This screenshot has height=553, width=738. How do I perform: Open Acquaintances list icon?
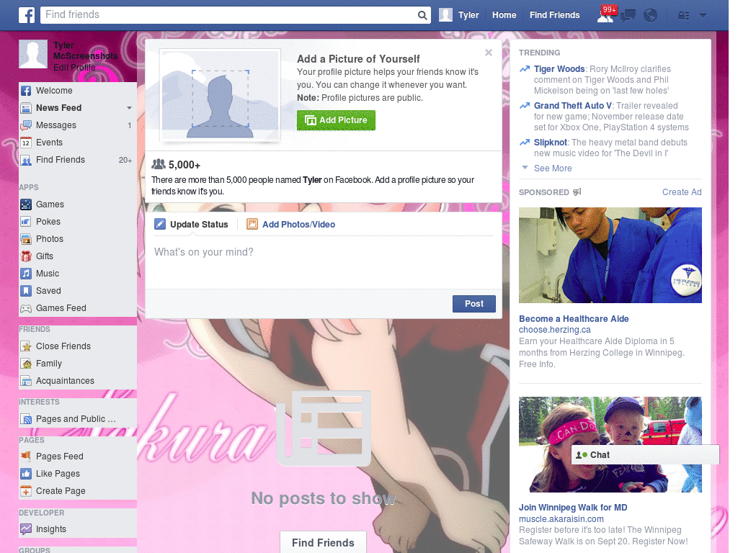tap(26, 381)
